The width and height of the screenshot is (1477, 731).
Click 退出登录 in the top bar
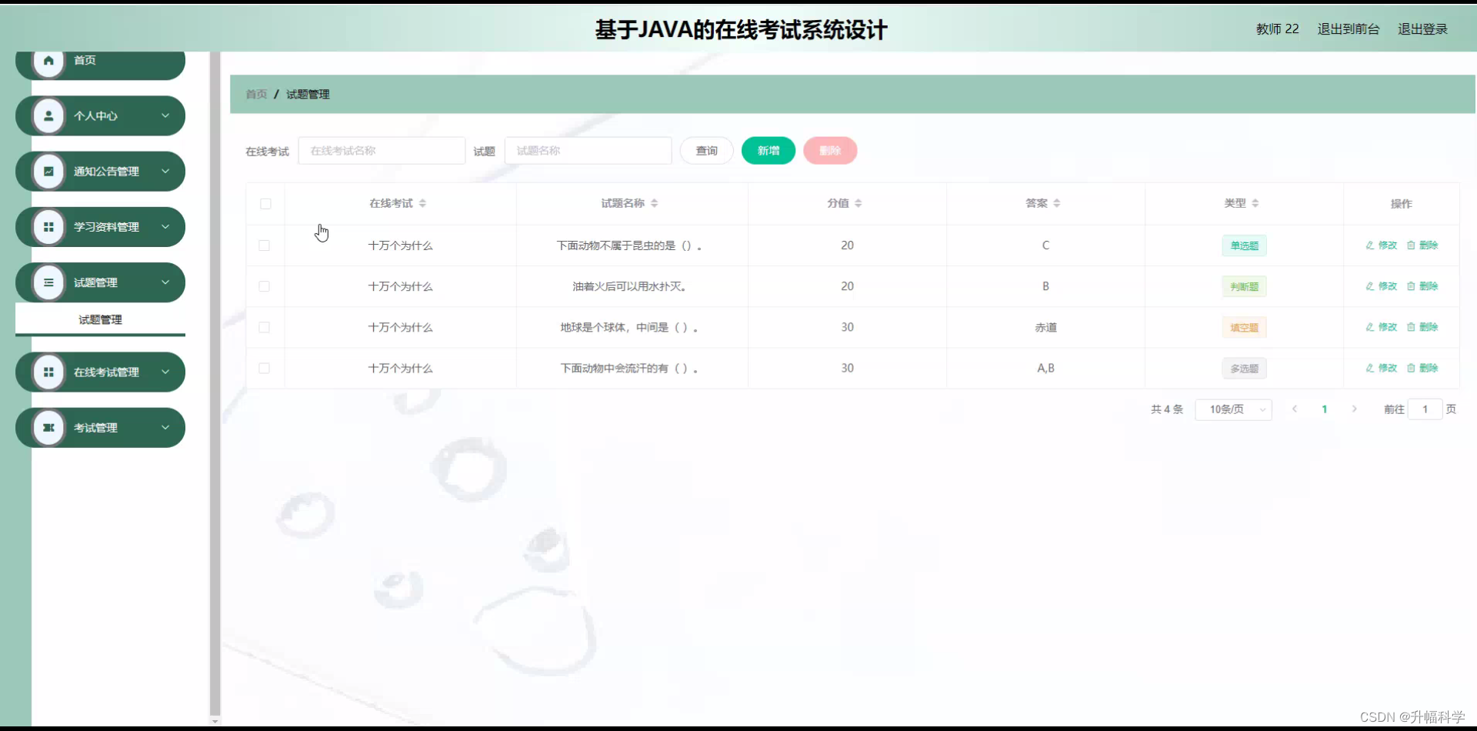1423,29
